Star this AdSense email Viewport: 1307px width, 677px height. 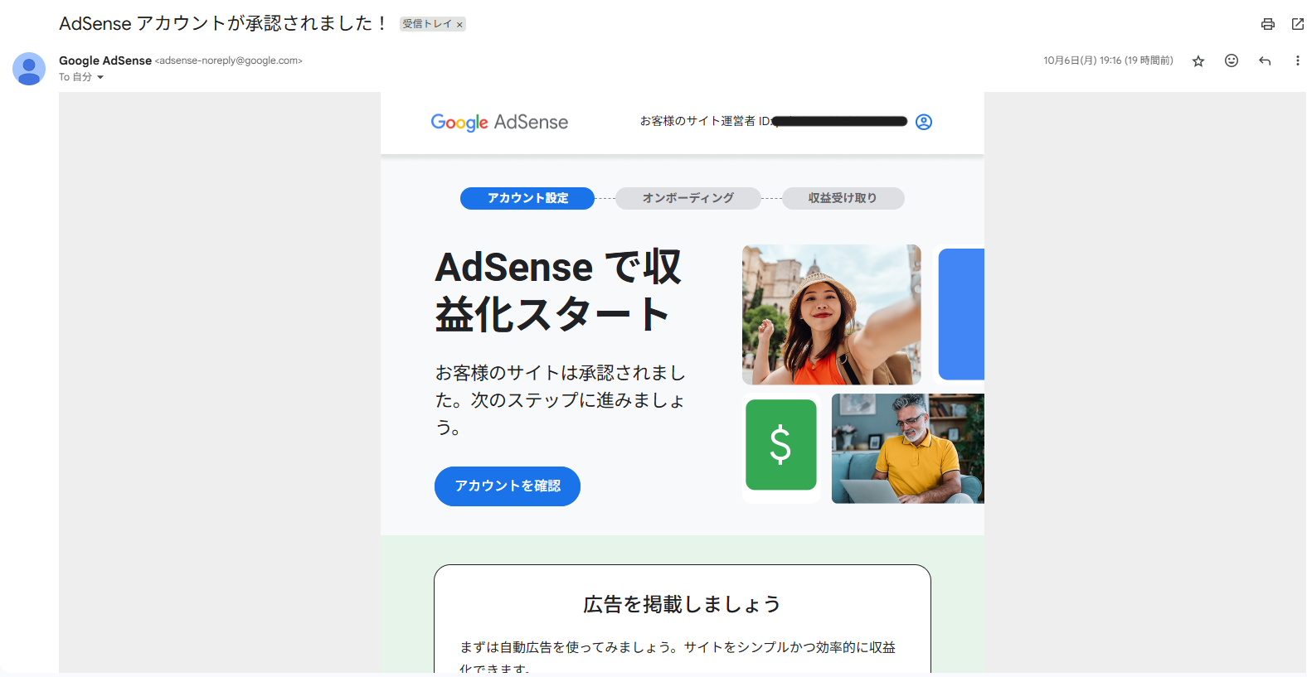[1198, 61]
